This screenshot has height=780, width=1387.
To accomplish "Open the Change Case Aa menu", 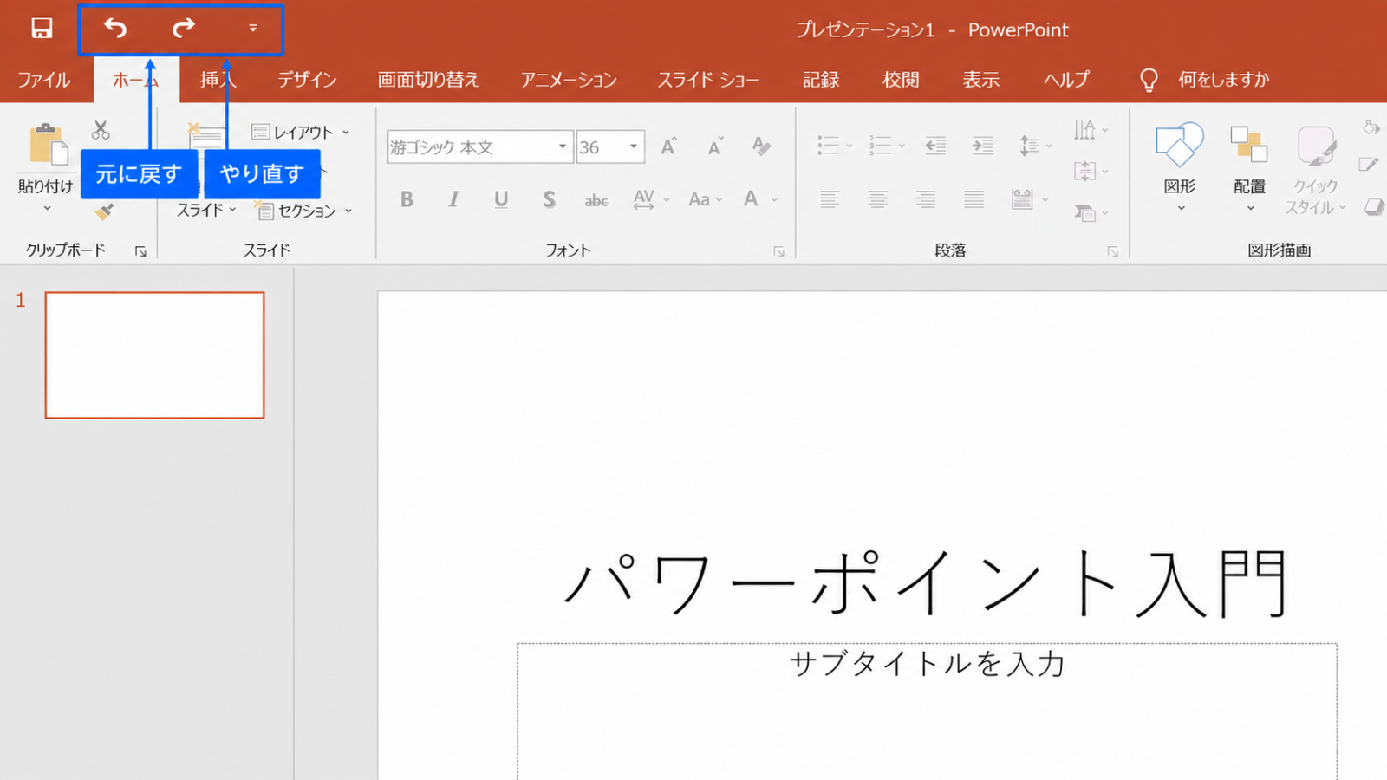I will (x=705, y=200).
